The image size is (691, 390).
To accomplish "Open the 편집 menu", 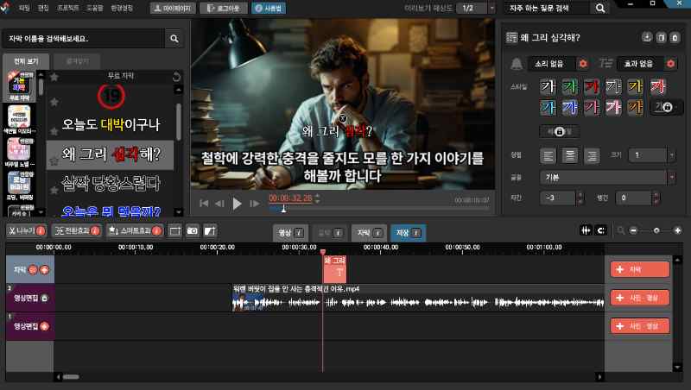I will 42,8.
